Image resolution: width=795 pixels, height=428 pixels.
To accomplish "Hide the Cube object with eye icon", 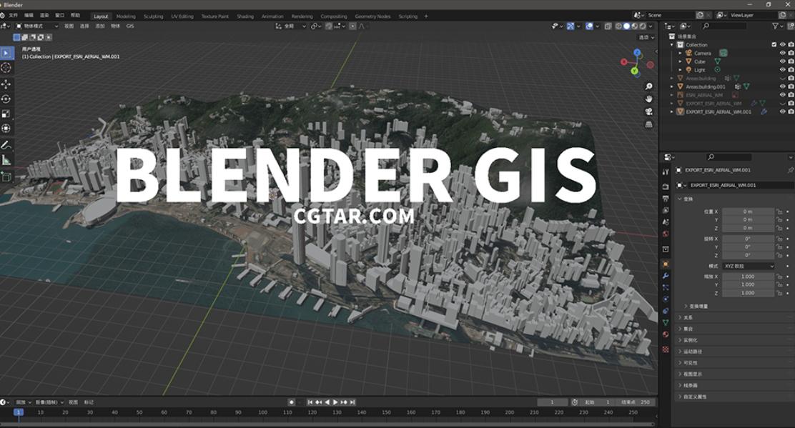I will [782, 61].
